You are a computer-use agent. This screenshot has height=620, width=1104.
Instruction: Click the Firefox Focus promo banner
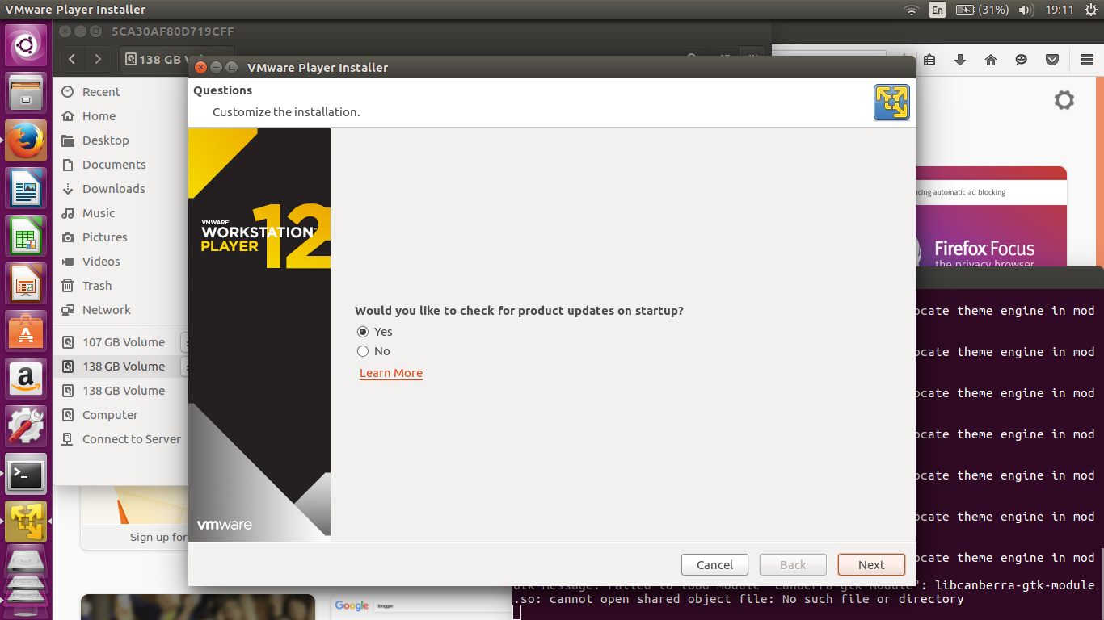coord(991,216)
